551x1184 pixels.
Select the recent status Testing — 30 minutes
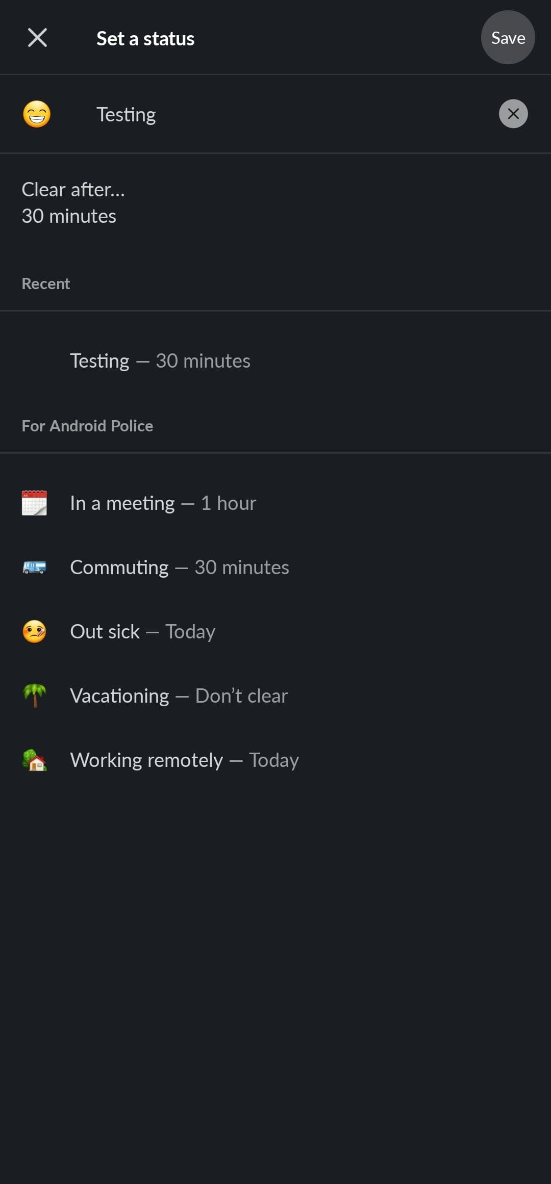point(160,361)
